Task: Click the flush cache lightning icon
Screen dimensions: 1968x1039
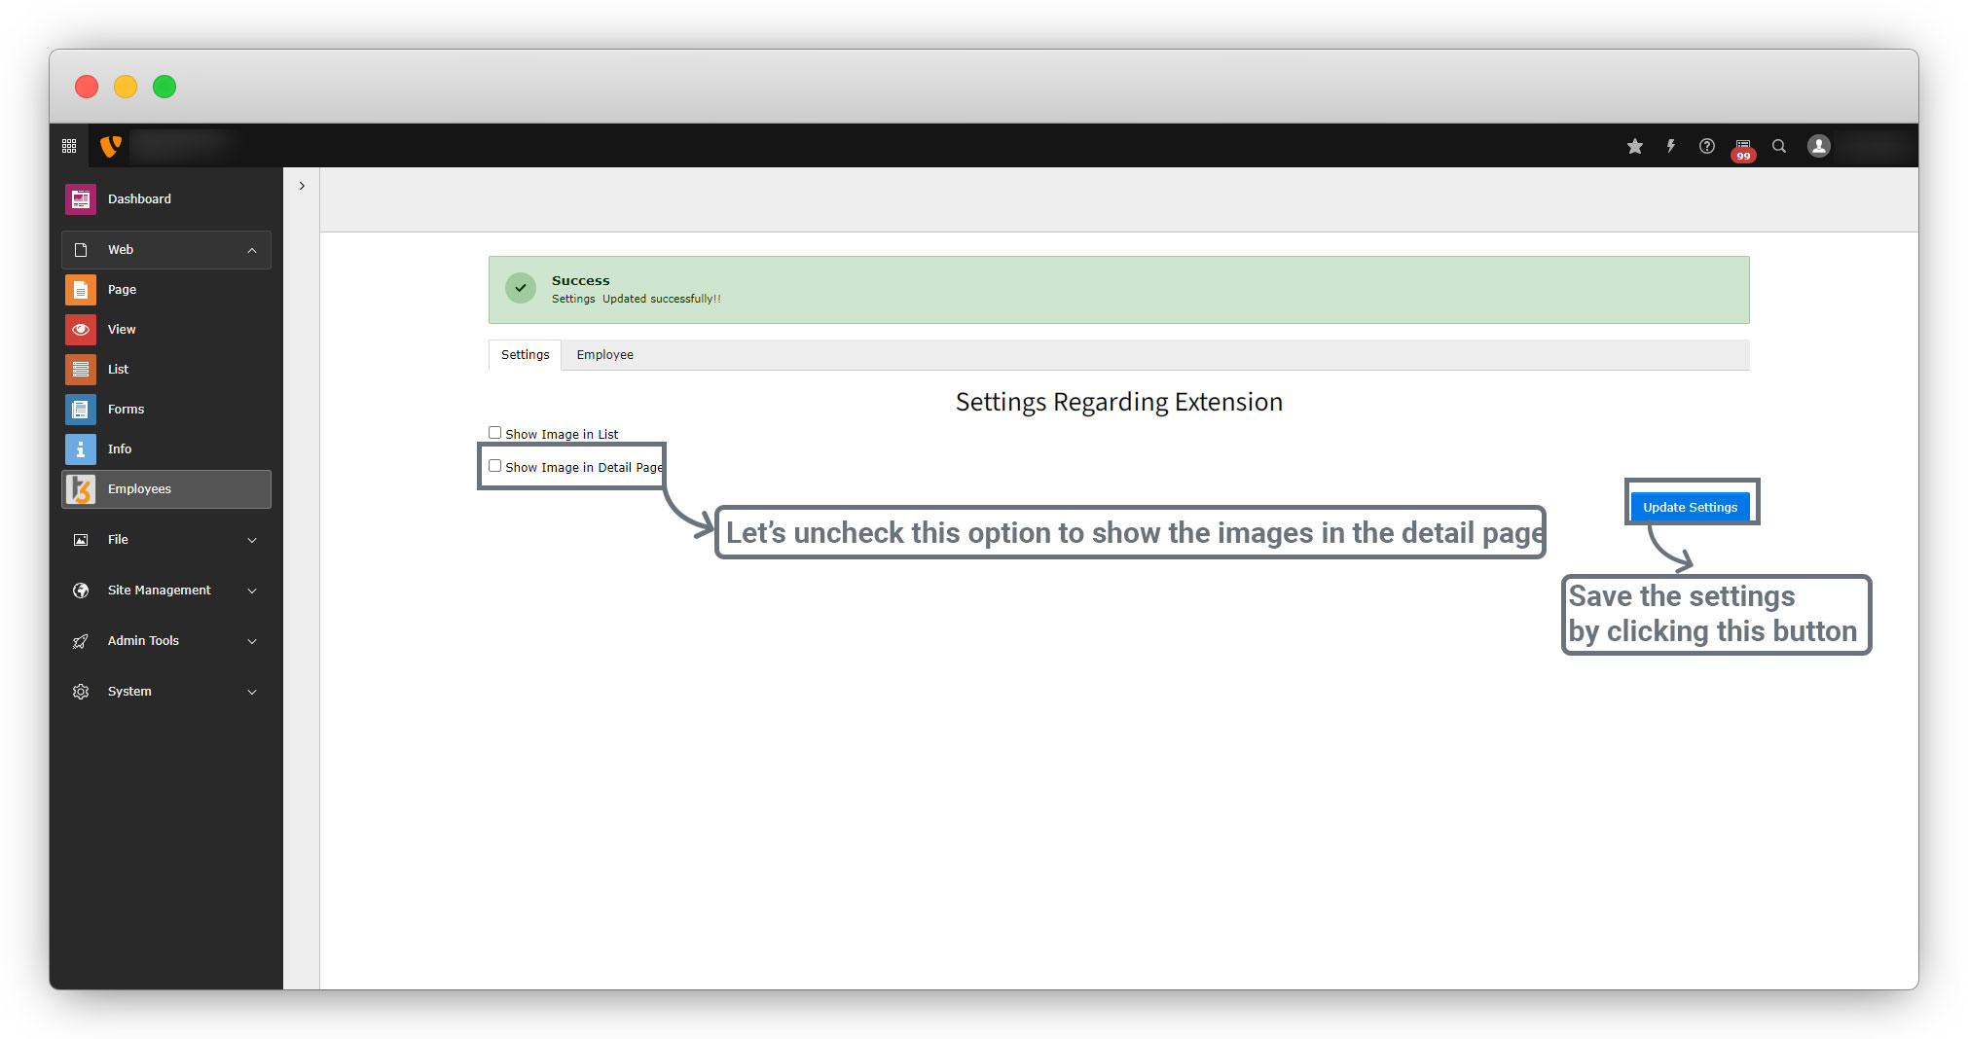Action: coord(1670,146)
